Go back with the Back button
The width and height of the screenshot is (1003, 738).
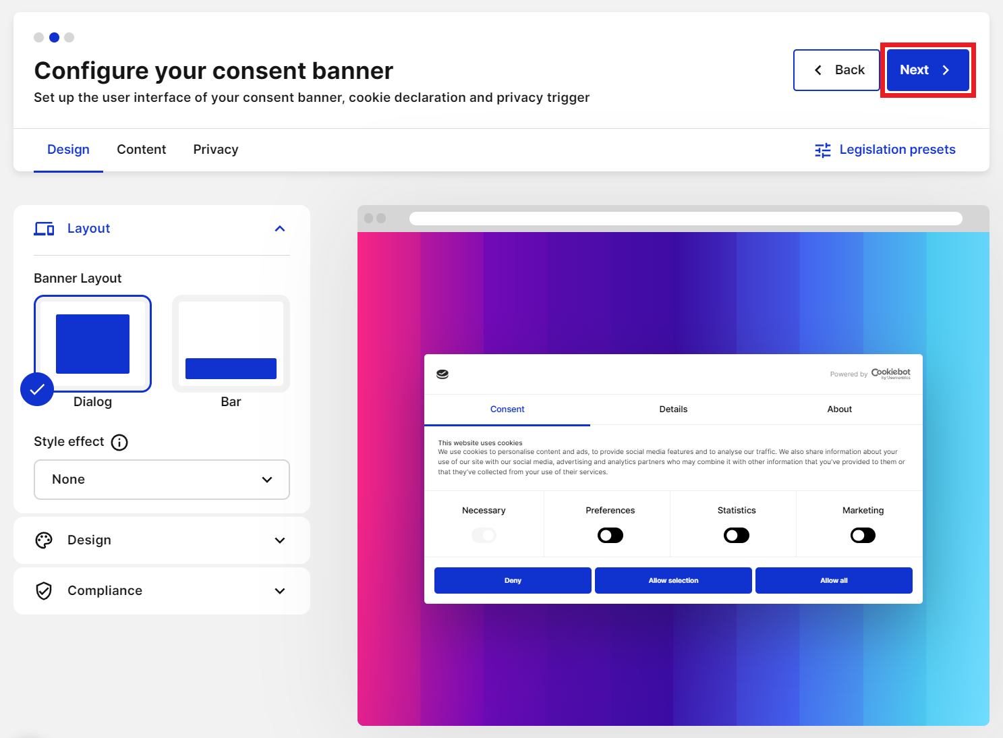tap(837, 70)
